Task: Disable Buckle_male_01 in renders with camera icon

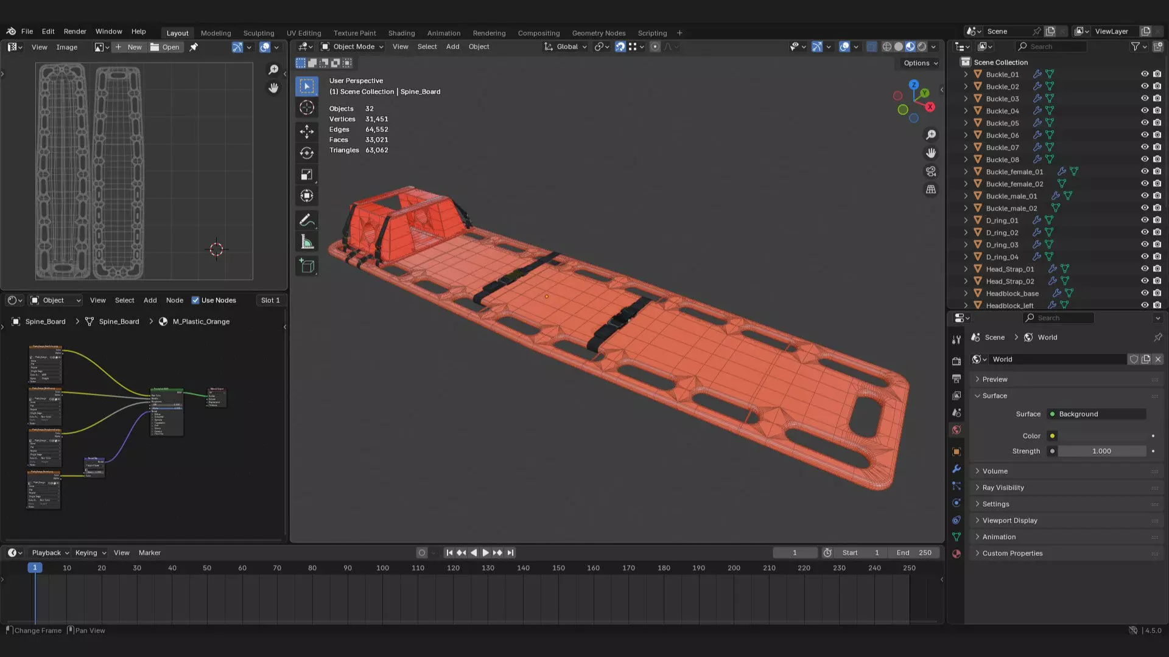Action: 1157,196
